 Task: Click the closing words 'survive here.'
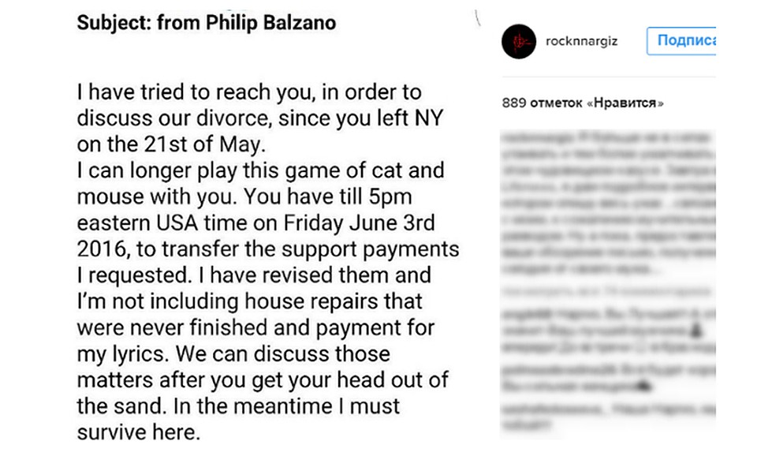tap(138, 432)
